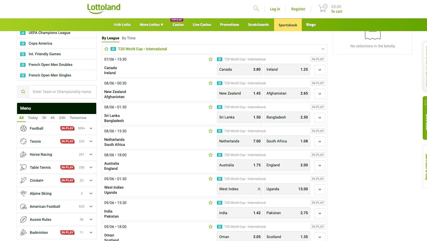Star the Australia vs England match

[211, 155]
